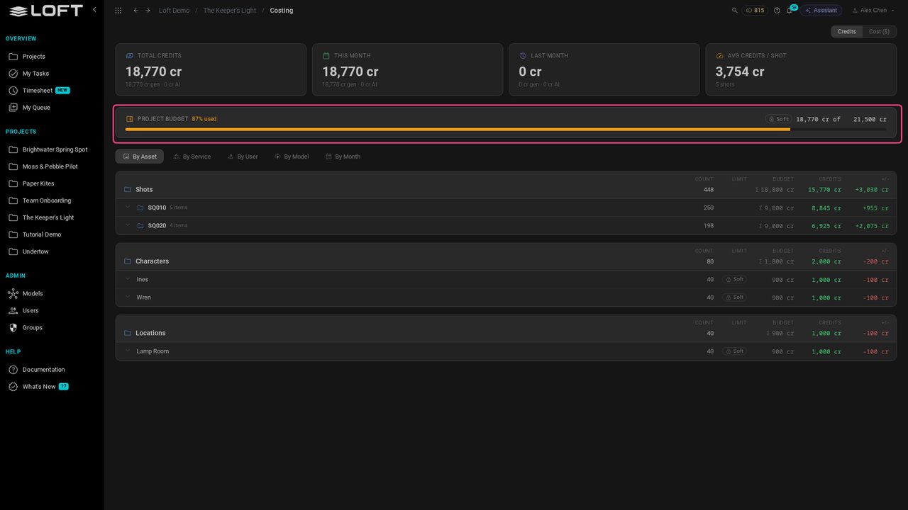908x510 pixels.
Task: Switch view to Credits
Action: (847, 32)
